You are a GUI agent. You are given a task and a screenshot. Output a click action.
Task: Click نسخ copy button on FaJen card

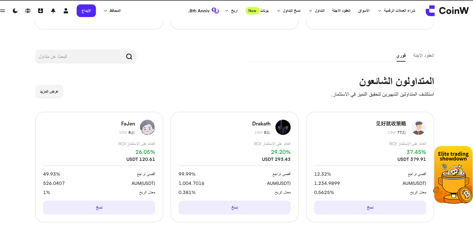99,208
